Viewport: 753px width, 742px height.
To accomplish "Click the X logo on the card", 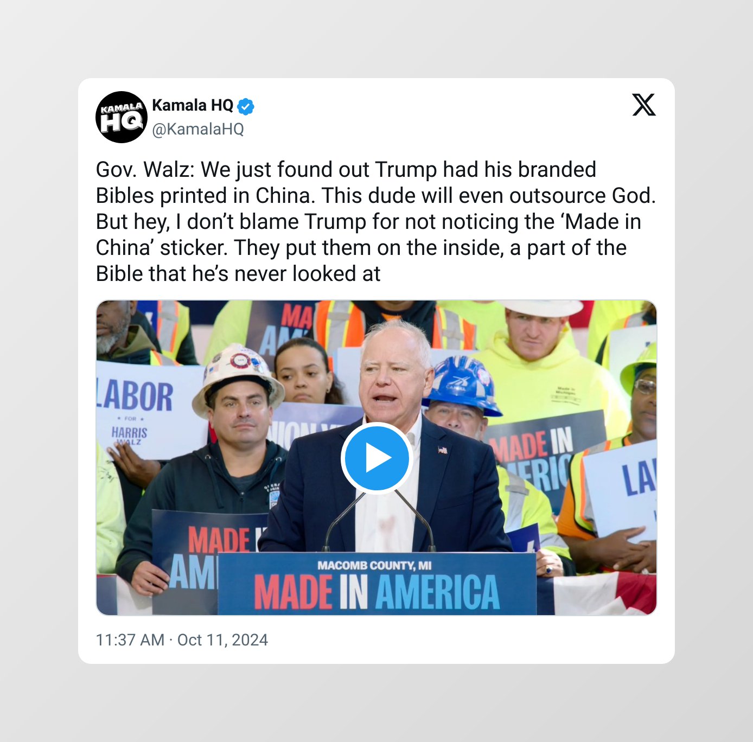I will pos(644,105).
